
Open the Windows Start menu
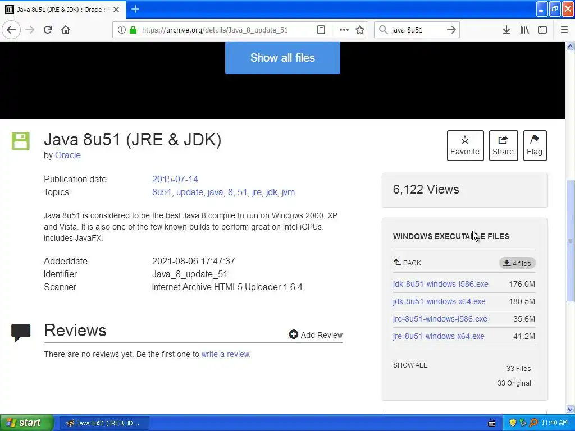(26, 423)
